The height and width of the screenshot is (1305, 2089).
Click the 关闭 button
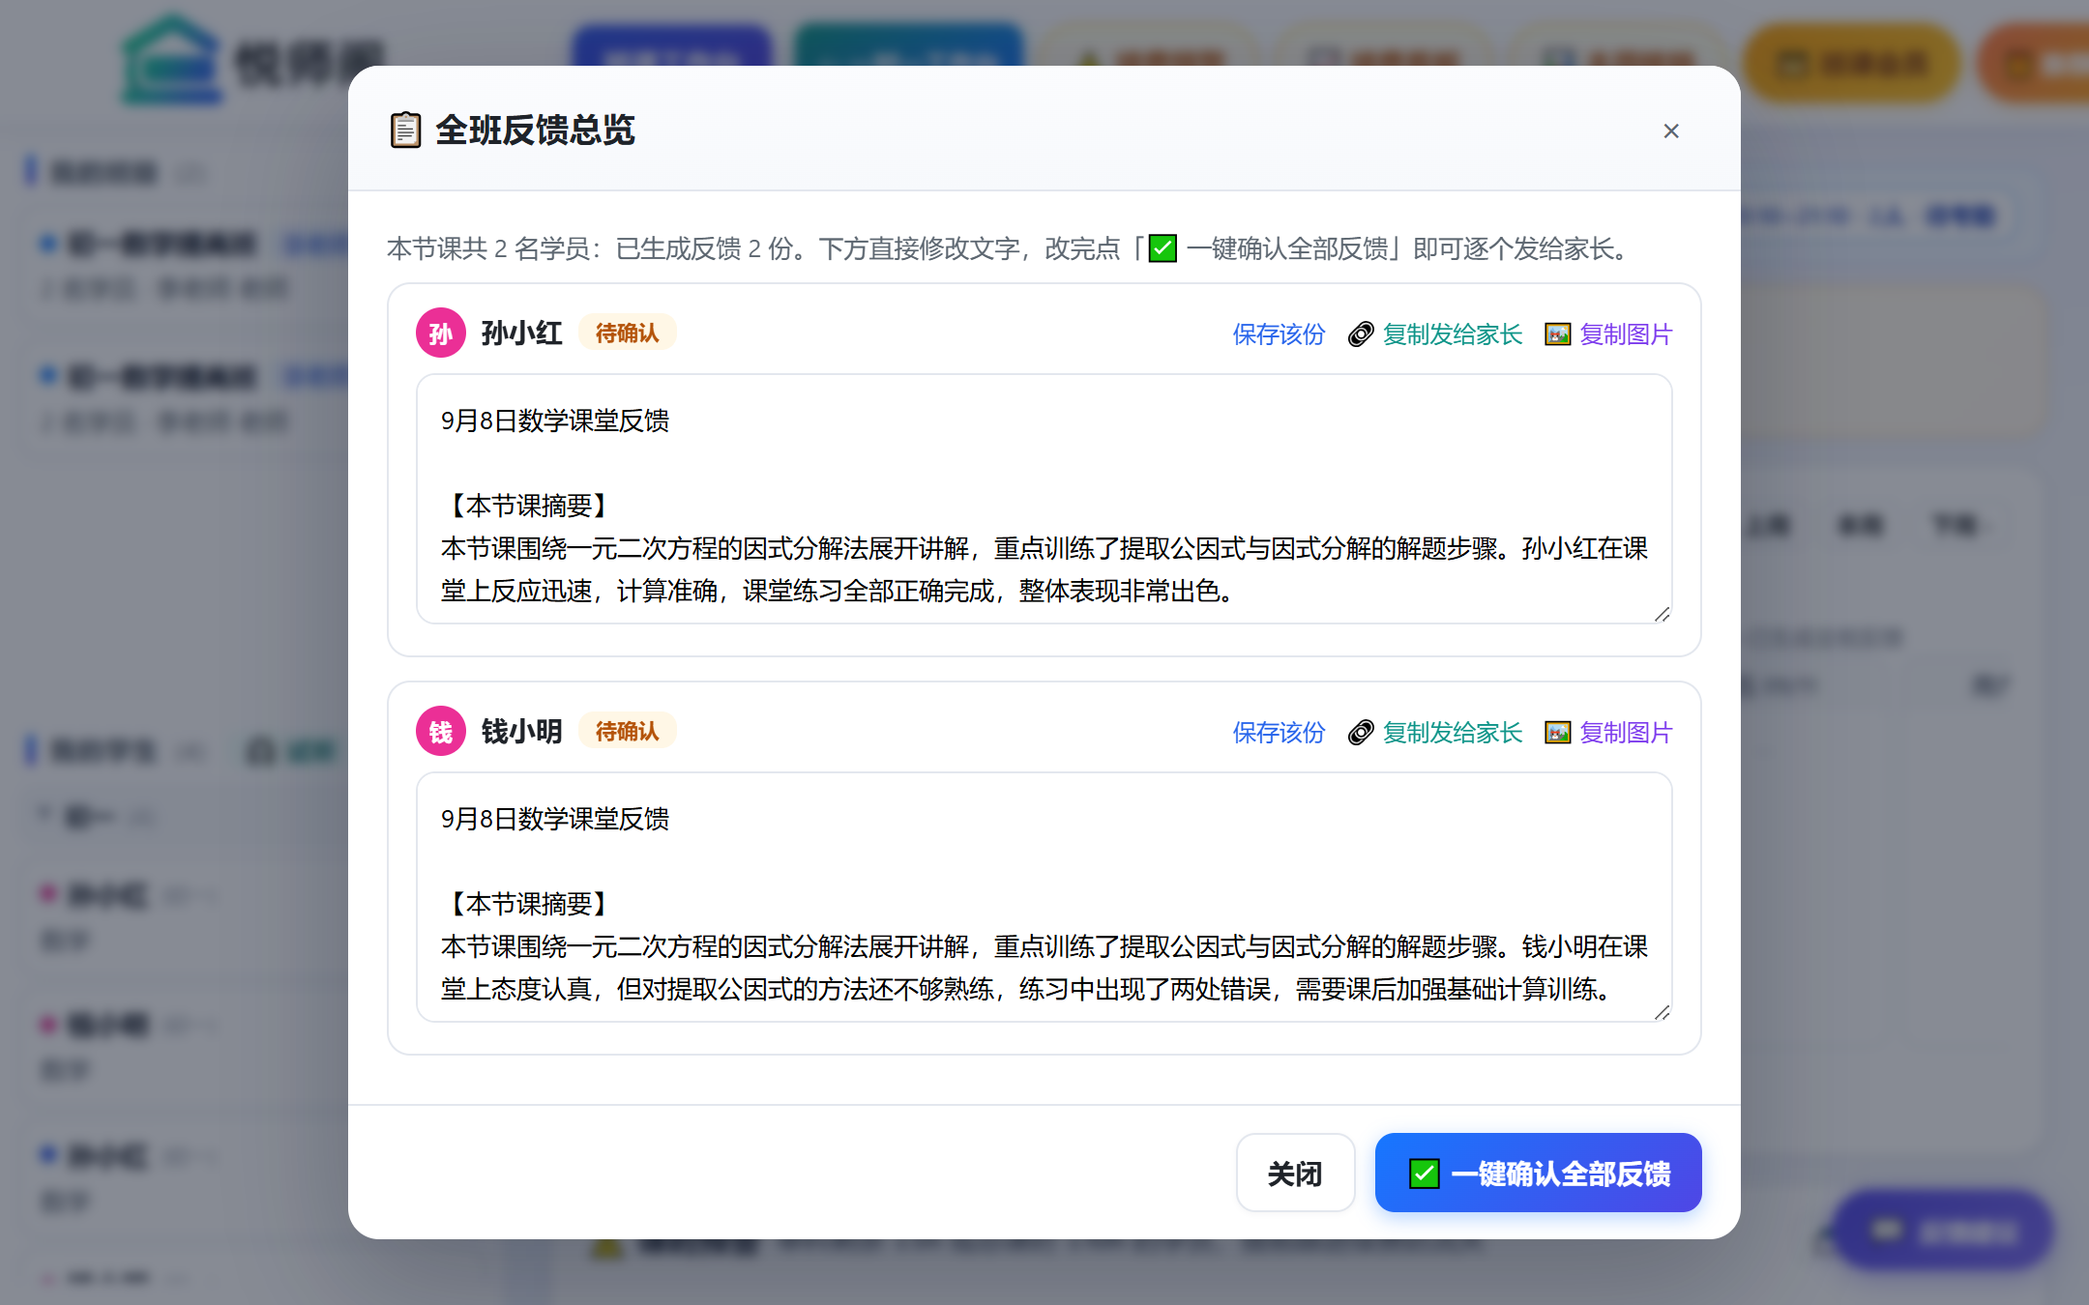click(x=1295, y=1173)
